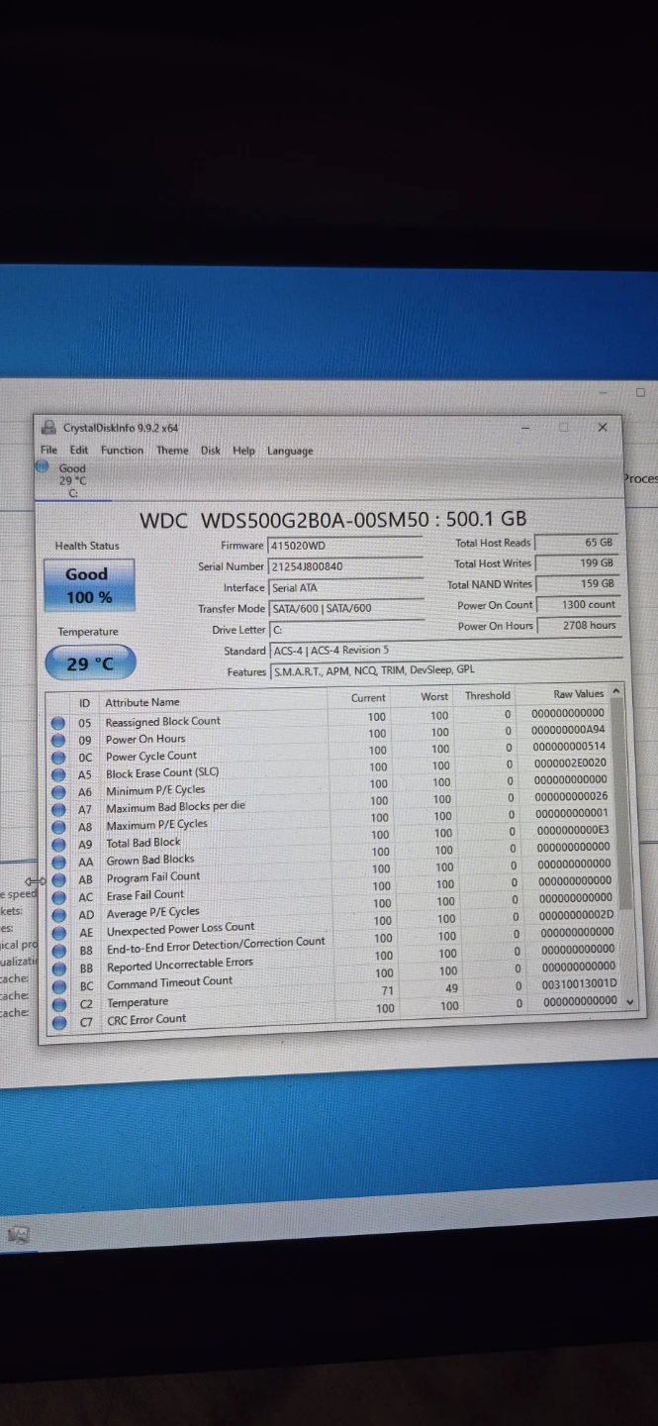Viewport: 658px width, 1426px height.
Task: Click status icon for Command Timeout Count
Action: 59,985
